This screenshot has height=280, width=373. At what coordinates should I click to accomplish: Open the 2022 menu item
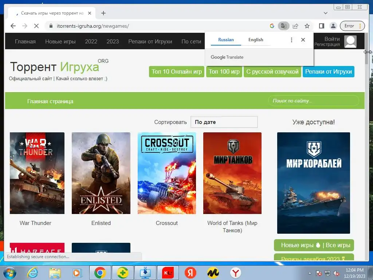point(91,42)
